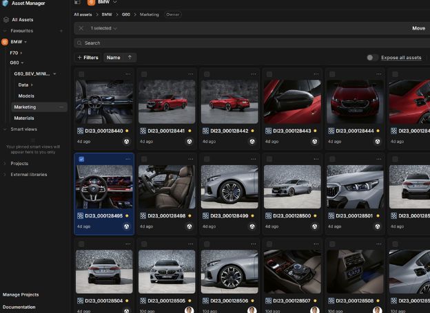Click the owner avatar icon on DI23_000128441
The height and width of the screenshot is (313, 430).
tap(190, 142)
